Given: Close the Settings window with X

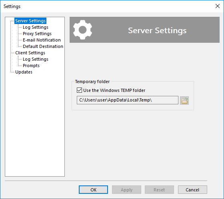Looking at the screenshot, I should coord(218,6).
